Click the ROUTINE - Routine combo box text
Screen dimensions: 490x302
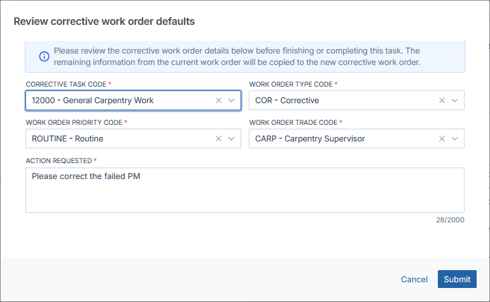tap(67, 139)
